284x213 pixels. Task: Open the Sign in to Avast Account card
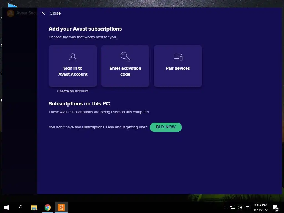[x=73, y=66]
